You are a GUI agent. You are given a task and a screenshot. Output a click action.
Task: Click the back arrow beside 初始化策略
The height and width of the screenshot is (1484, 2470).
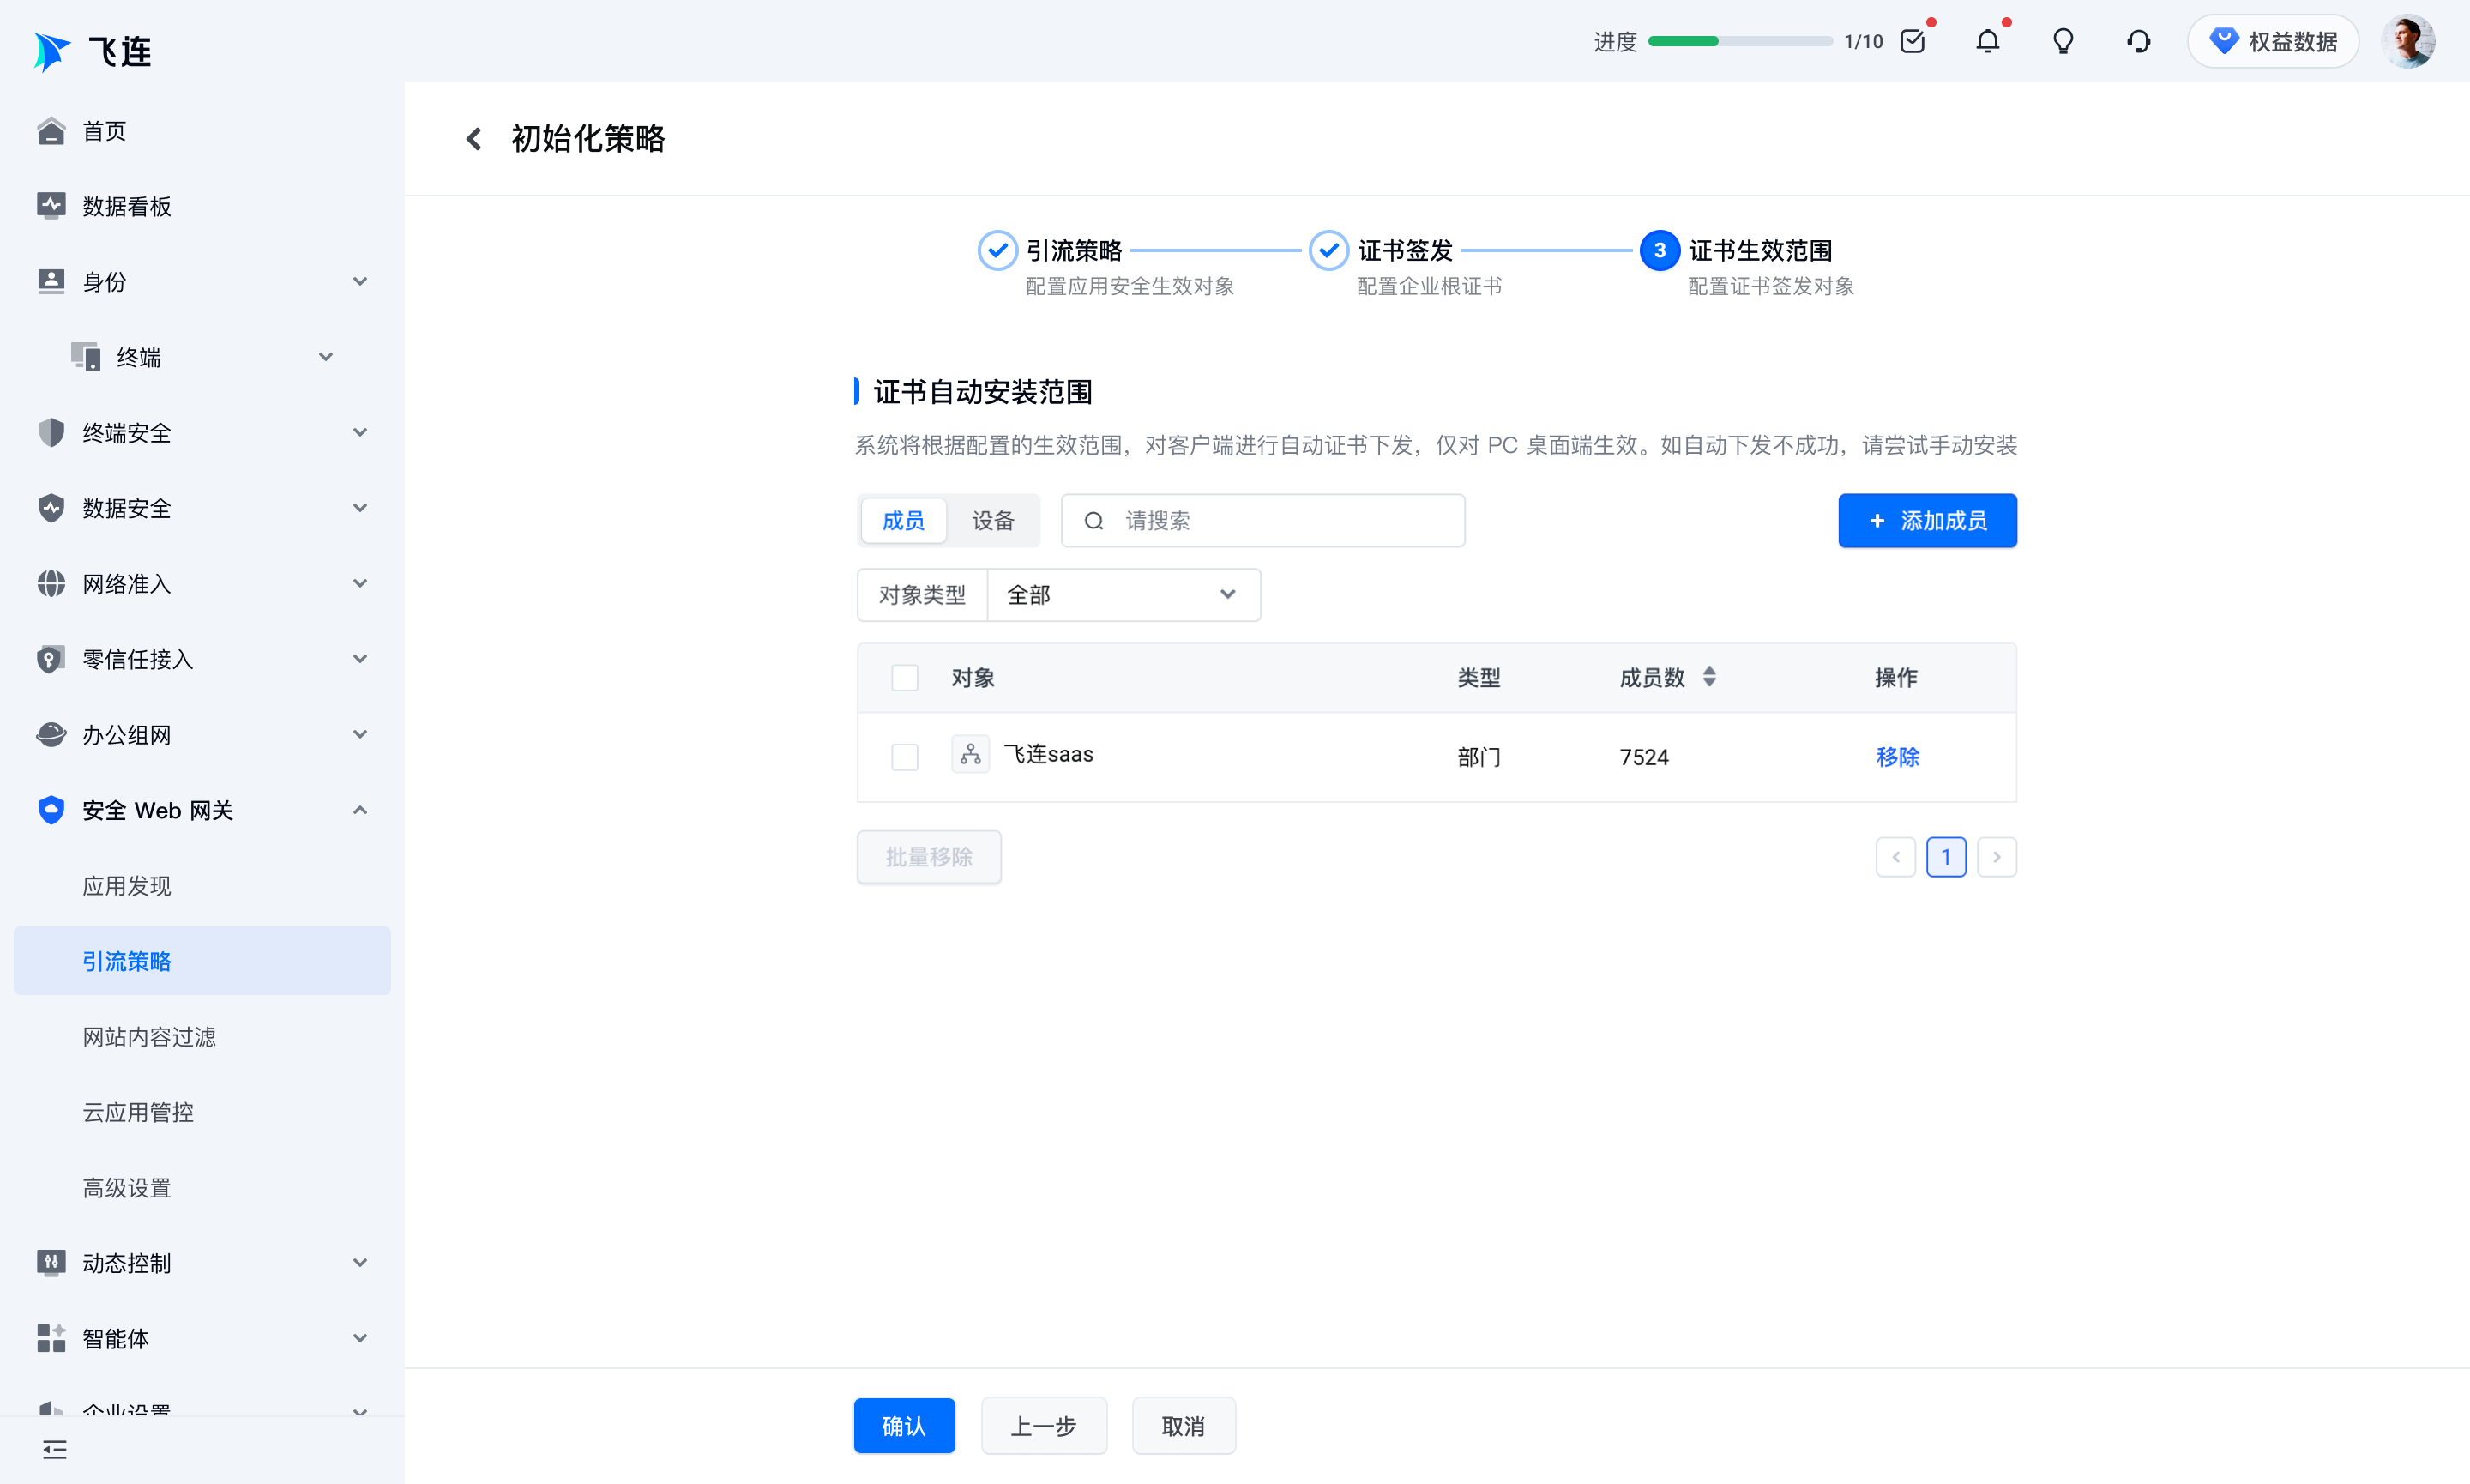pos(473,139)
